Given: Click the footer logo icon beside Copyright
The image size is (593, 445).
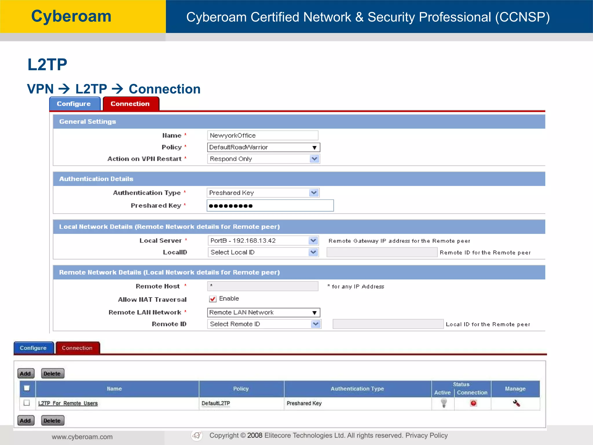Looking at the screenshot, I should 197,435.
